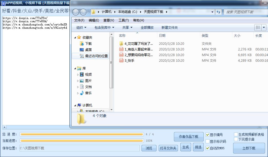Viewport: 268px width, 157px height.
Task: Click the recent places icon in sidebar
Action: click(x=82, y=56)
